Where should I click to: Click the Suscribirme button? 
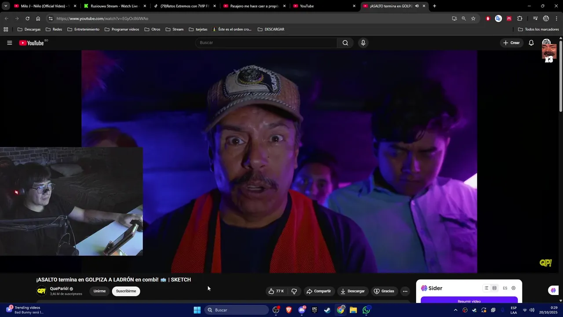click(126, 291)
